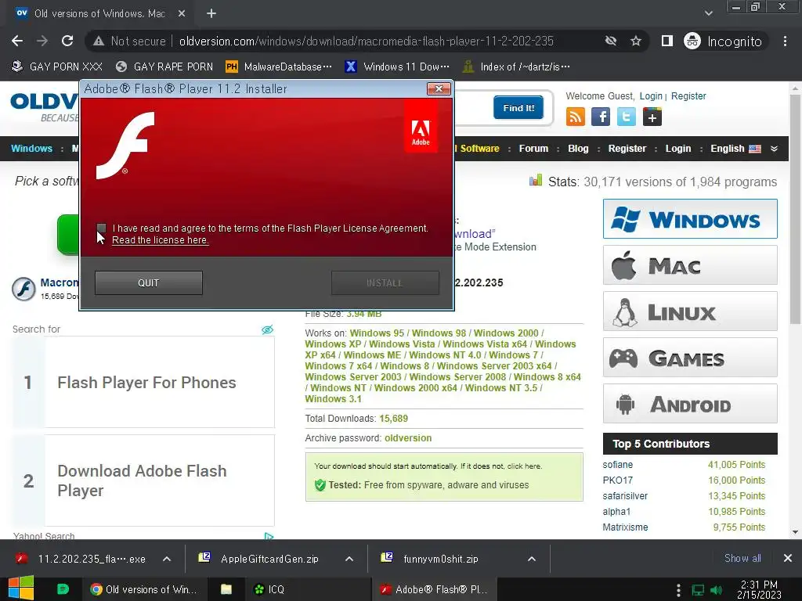Select the Games platform button

click(x=690, y=358)
